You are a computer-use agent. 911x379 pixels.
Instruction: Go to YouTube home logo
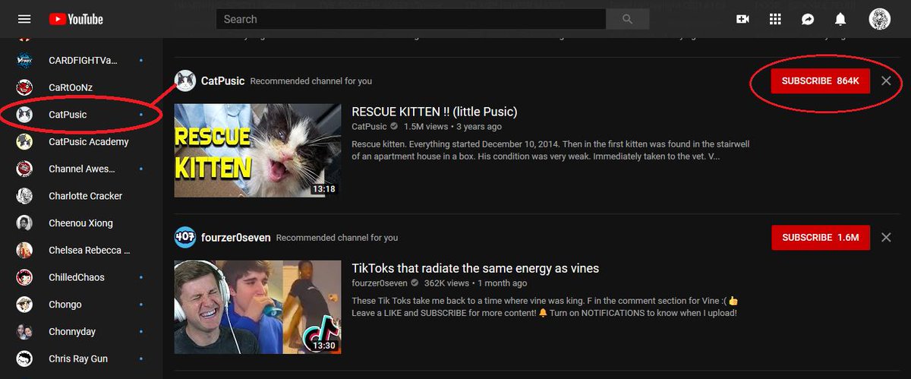click(75, 19)
